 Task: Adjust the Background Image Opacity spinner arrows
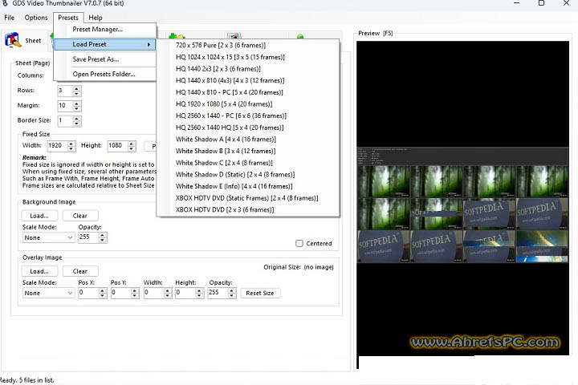(103, 237)
